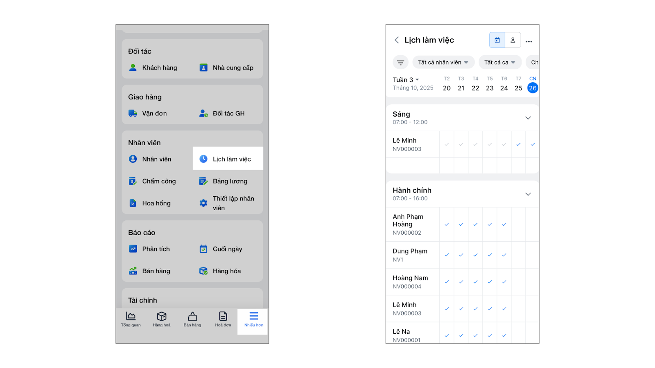
Task: Select date 22 in week header
Action: pyautogui.click(x=475, y=88)
